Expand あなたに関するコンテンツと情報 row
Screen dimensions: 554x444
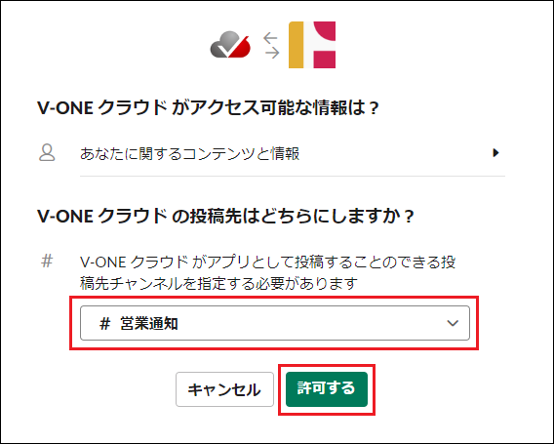pos(293,153)
